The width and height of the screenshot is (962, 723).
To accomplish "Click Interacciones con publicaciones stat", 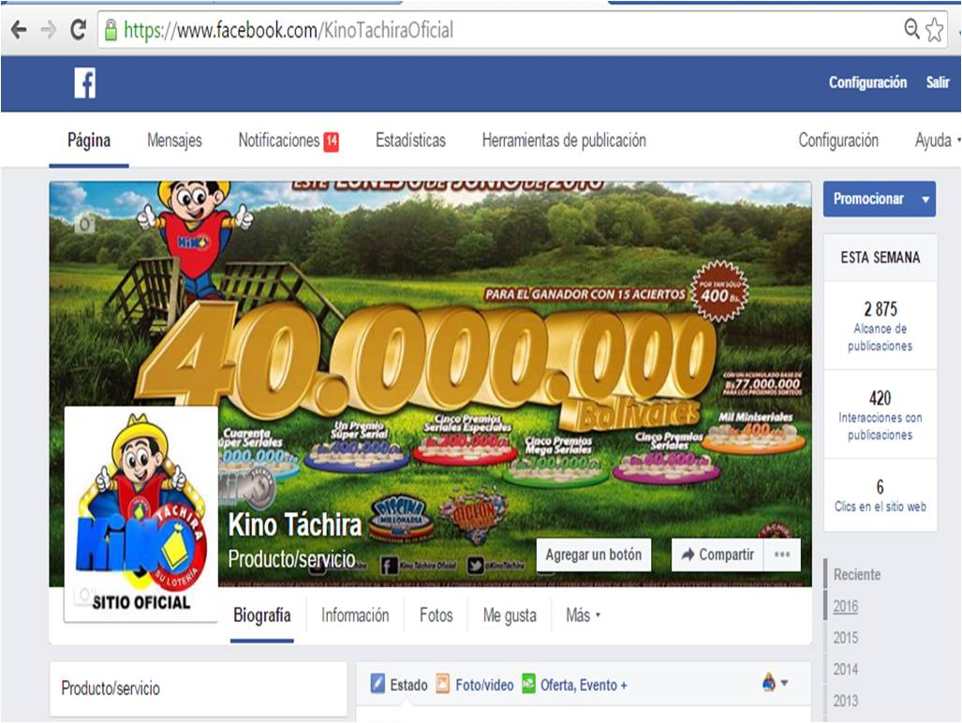I will pyautogui.click(x=880, y=415).
